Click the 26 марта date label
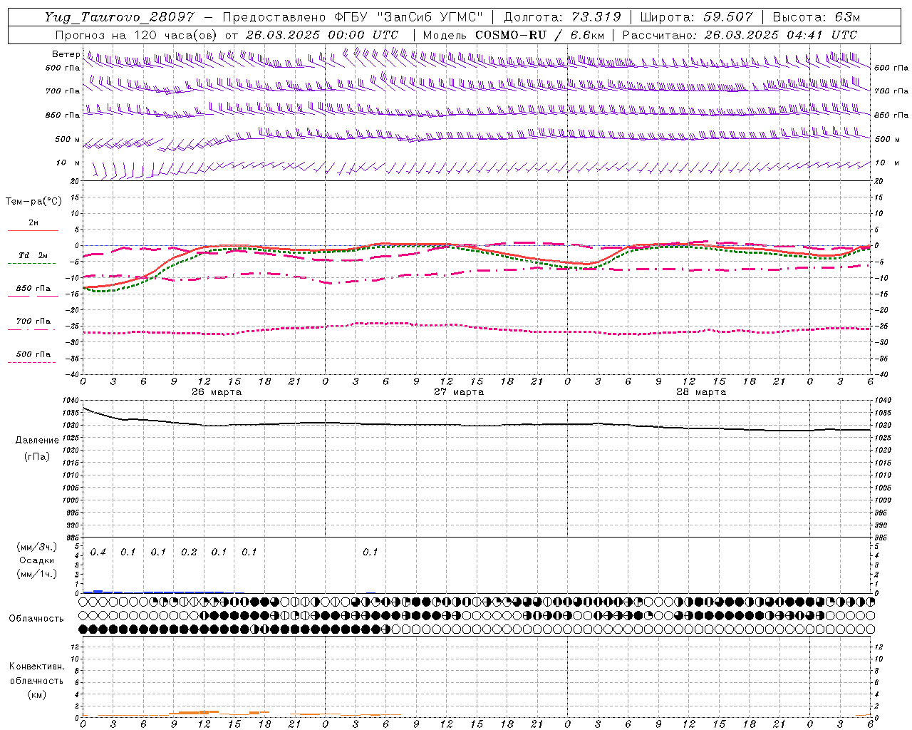912x730 pixels. pos(217,392)
